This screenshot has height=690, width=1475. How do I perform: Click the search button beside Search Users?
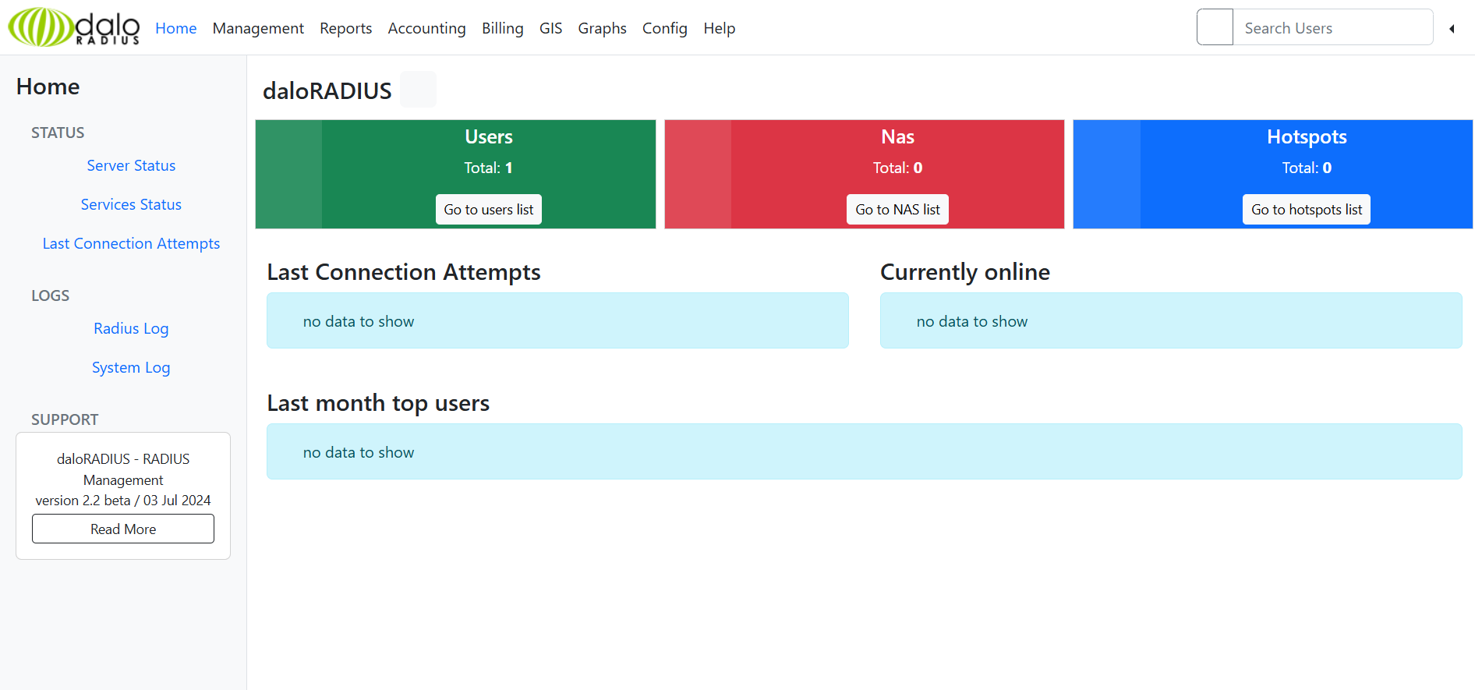(x=1215, y=27)
